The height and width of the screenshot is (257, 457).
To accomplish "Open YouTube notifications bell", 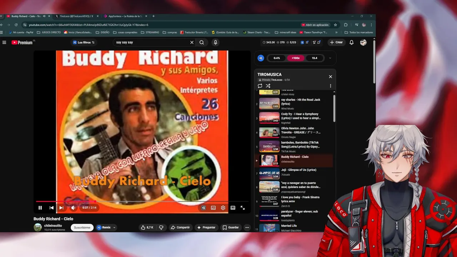I will (351, 42).
